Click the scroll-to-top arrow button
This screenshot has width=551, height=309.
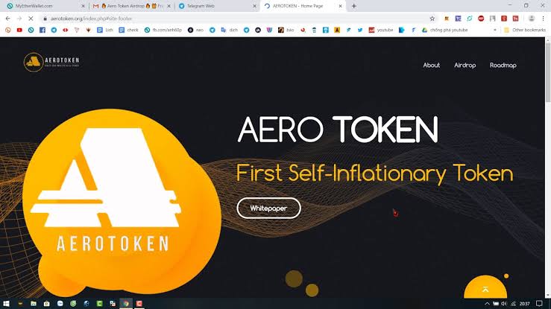click(485, 289)
